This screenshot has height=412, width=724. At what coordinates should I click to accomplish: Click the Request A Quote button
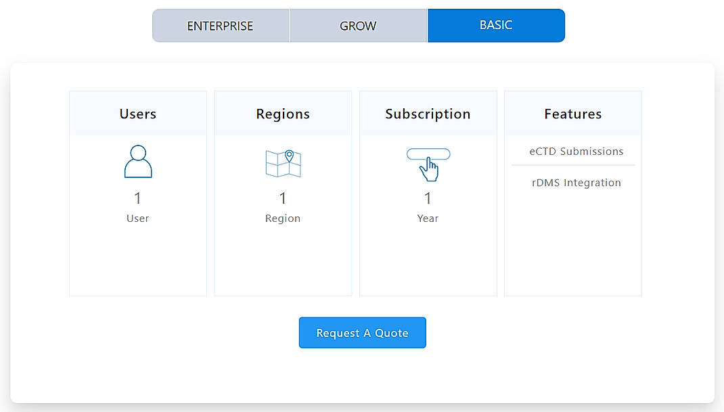tap(362, 332)
